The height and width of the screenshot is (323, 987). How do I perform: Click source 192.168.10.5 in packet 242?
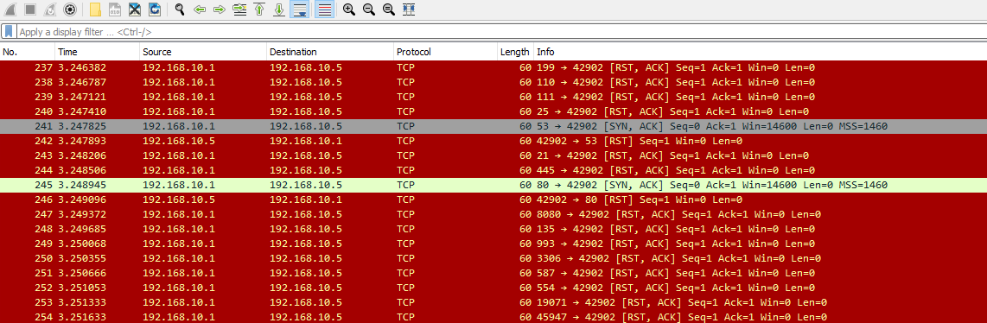click(179, 142)
